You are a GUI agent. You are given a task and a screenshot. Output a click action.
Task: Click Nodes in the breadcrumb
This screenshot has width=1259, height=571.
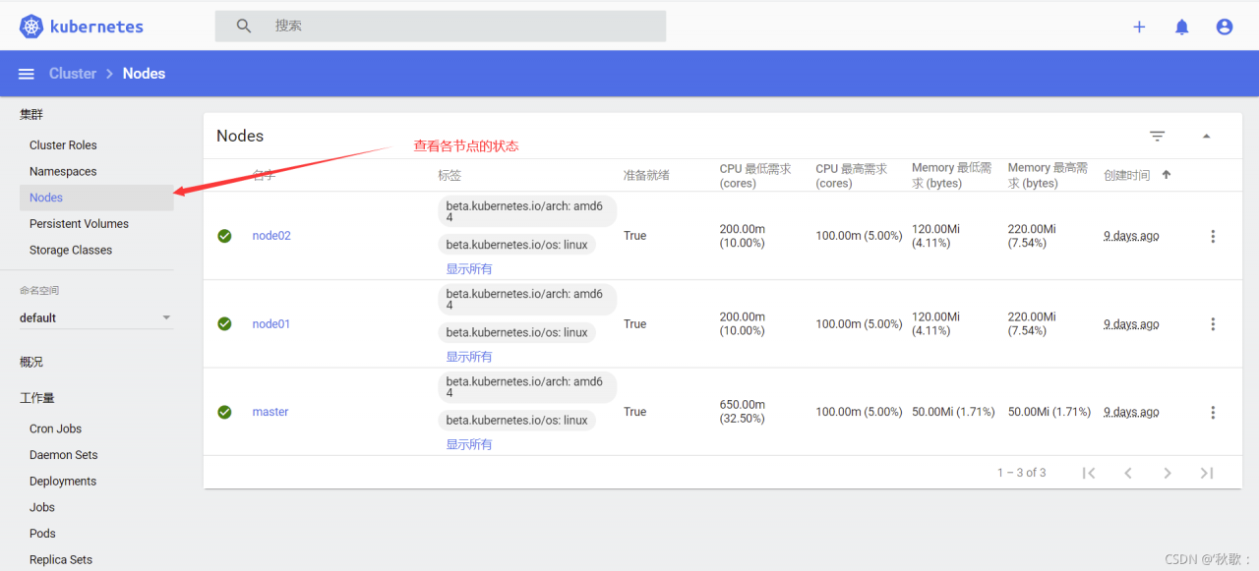click(144, 74)
